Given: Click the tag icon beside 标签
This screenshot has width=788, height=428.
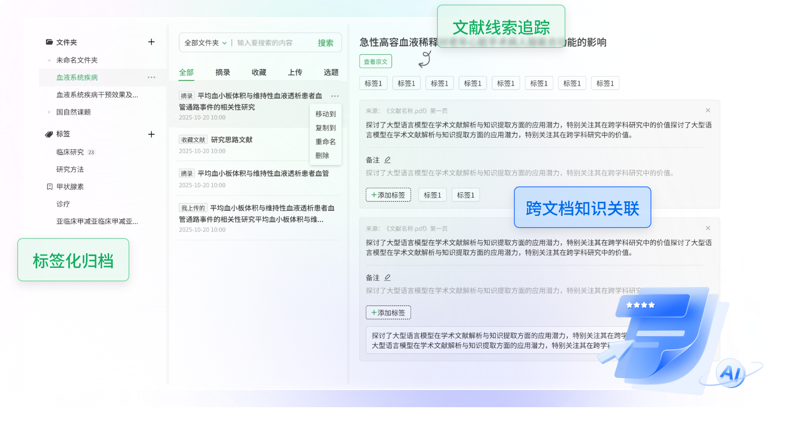Looking at the screenshot, I should coord(49,134).
